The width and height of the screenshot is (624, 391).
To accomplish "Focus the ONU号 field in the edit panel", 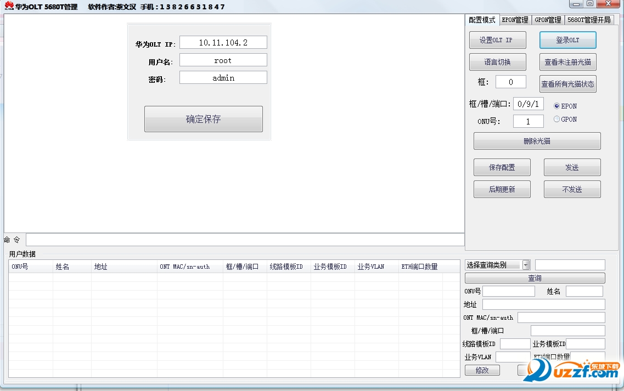I will click(509, 291).
